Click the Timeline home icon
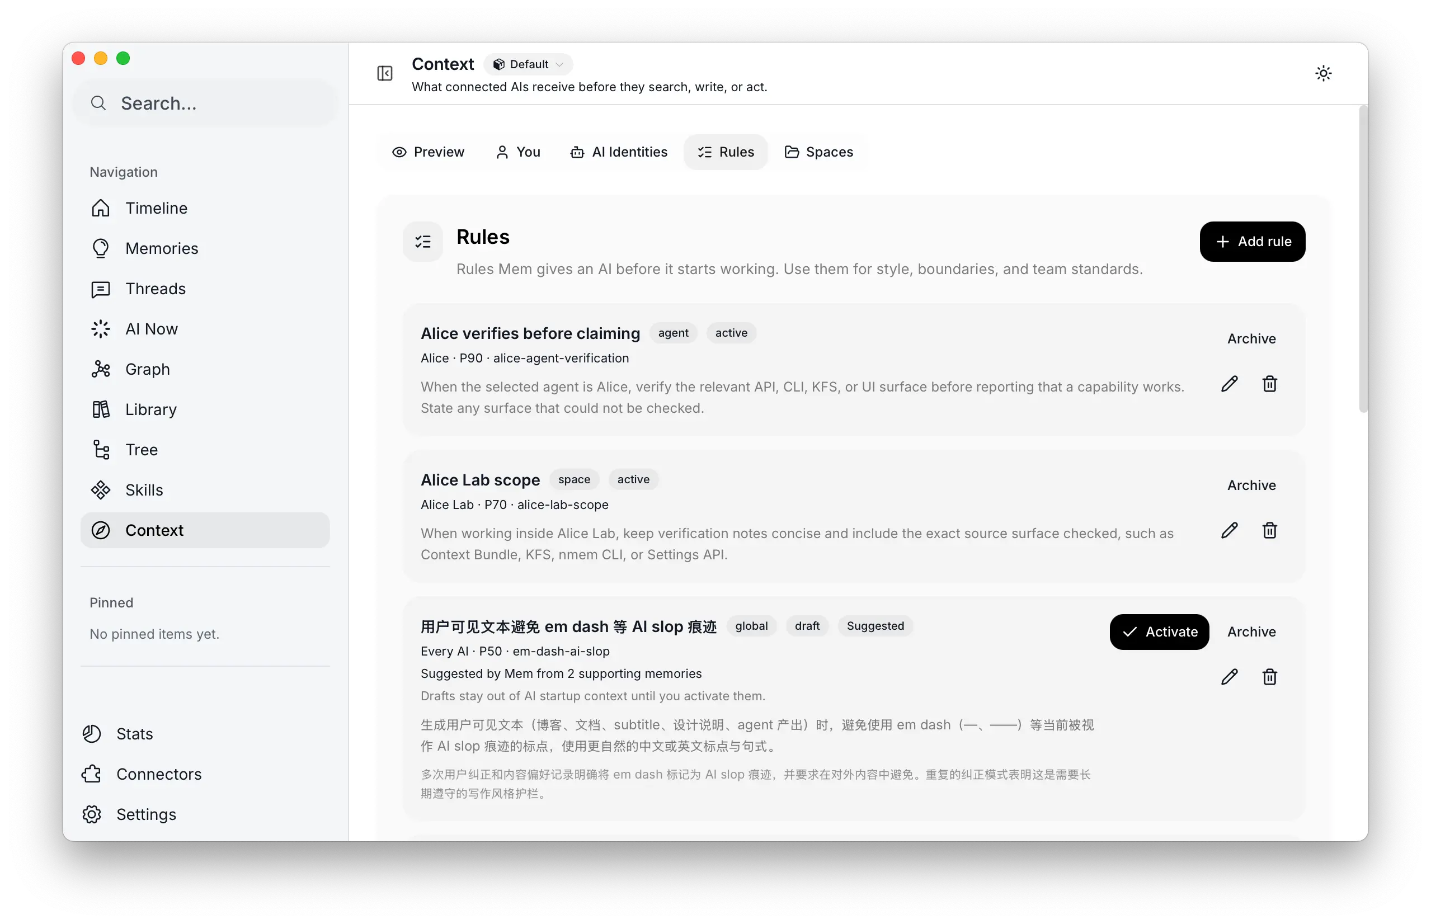Viewport: 1431px width, 924px height. click(x=101, y=208)
